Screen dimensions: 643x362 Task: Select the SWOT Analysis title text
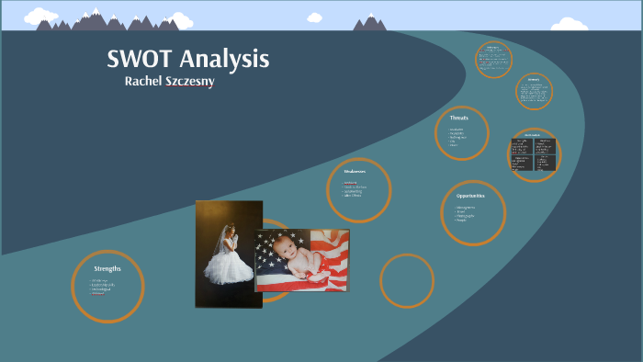(188, 59)
